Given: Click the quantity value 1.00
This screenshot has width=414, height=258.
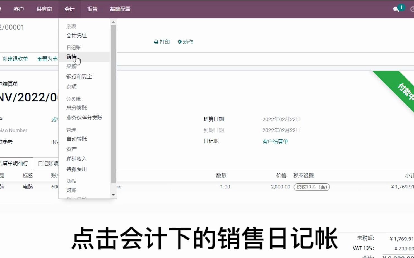Looking at the screenshot, I should tap(225, 187).
